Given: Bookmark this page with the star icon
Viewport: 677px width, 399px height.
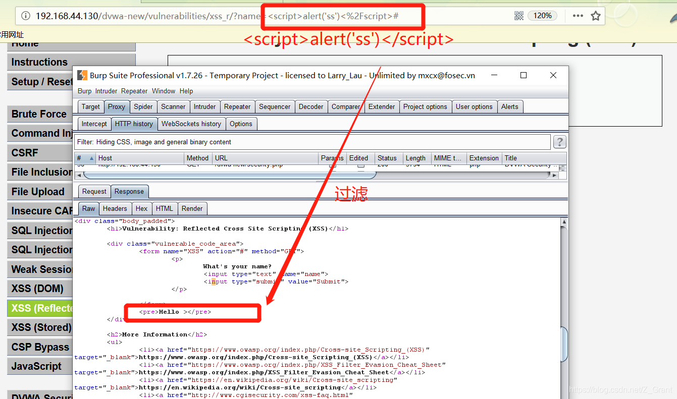Looking at the screenshot, I should coord(596,16).
